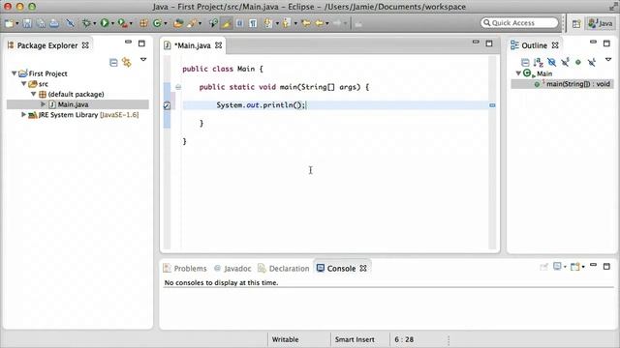Go to Last Edit Location arrow icon
620x348 pixels.
click(x=306, y=23)
